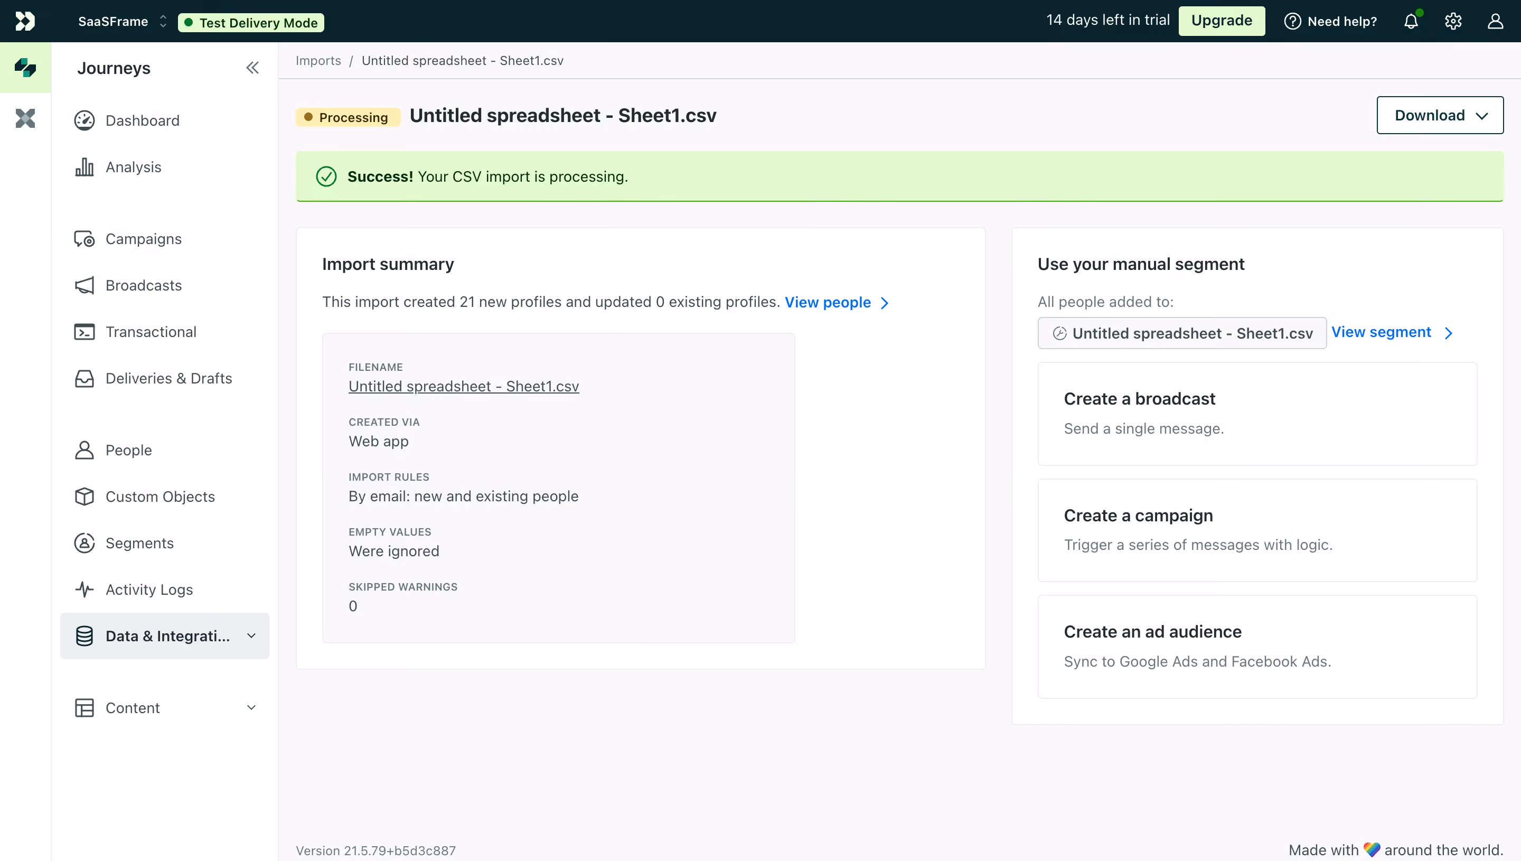Click the People person icon in sidebar
The width and height of the screenshot is (1521, 861).
[84, 450]
